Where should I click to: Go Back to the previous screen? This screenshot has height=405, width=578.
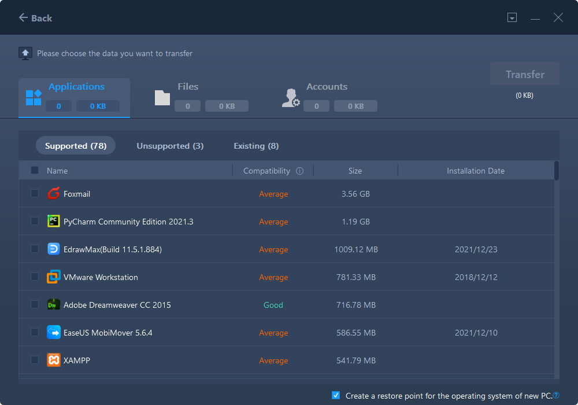pyautogui.click(x=35, y=18)
